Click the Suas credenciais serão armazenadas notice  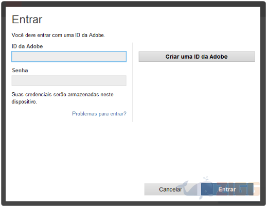[x=62, y=98]
